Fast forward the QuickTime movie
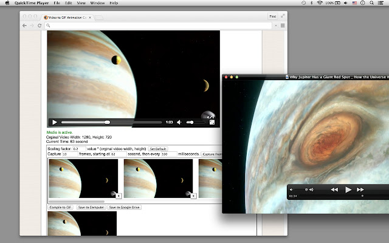Image resolution: width=389 pixels, height=243 pixels. click(x=360, y=190)
